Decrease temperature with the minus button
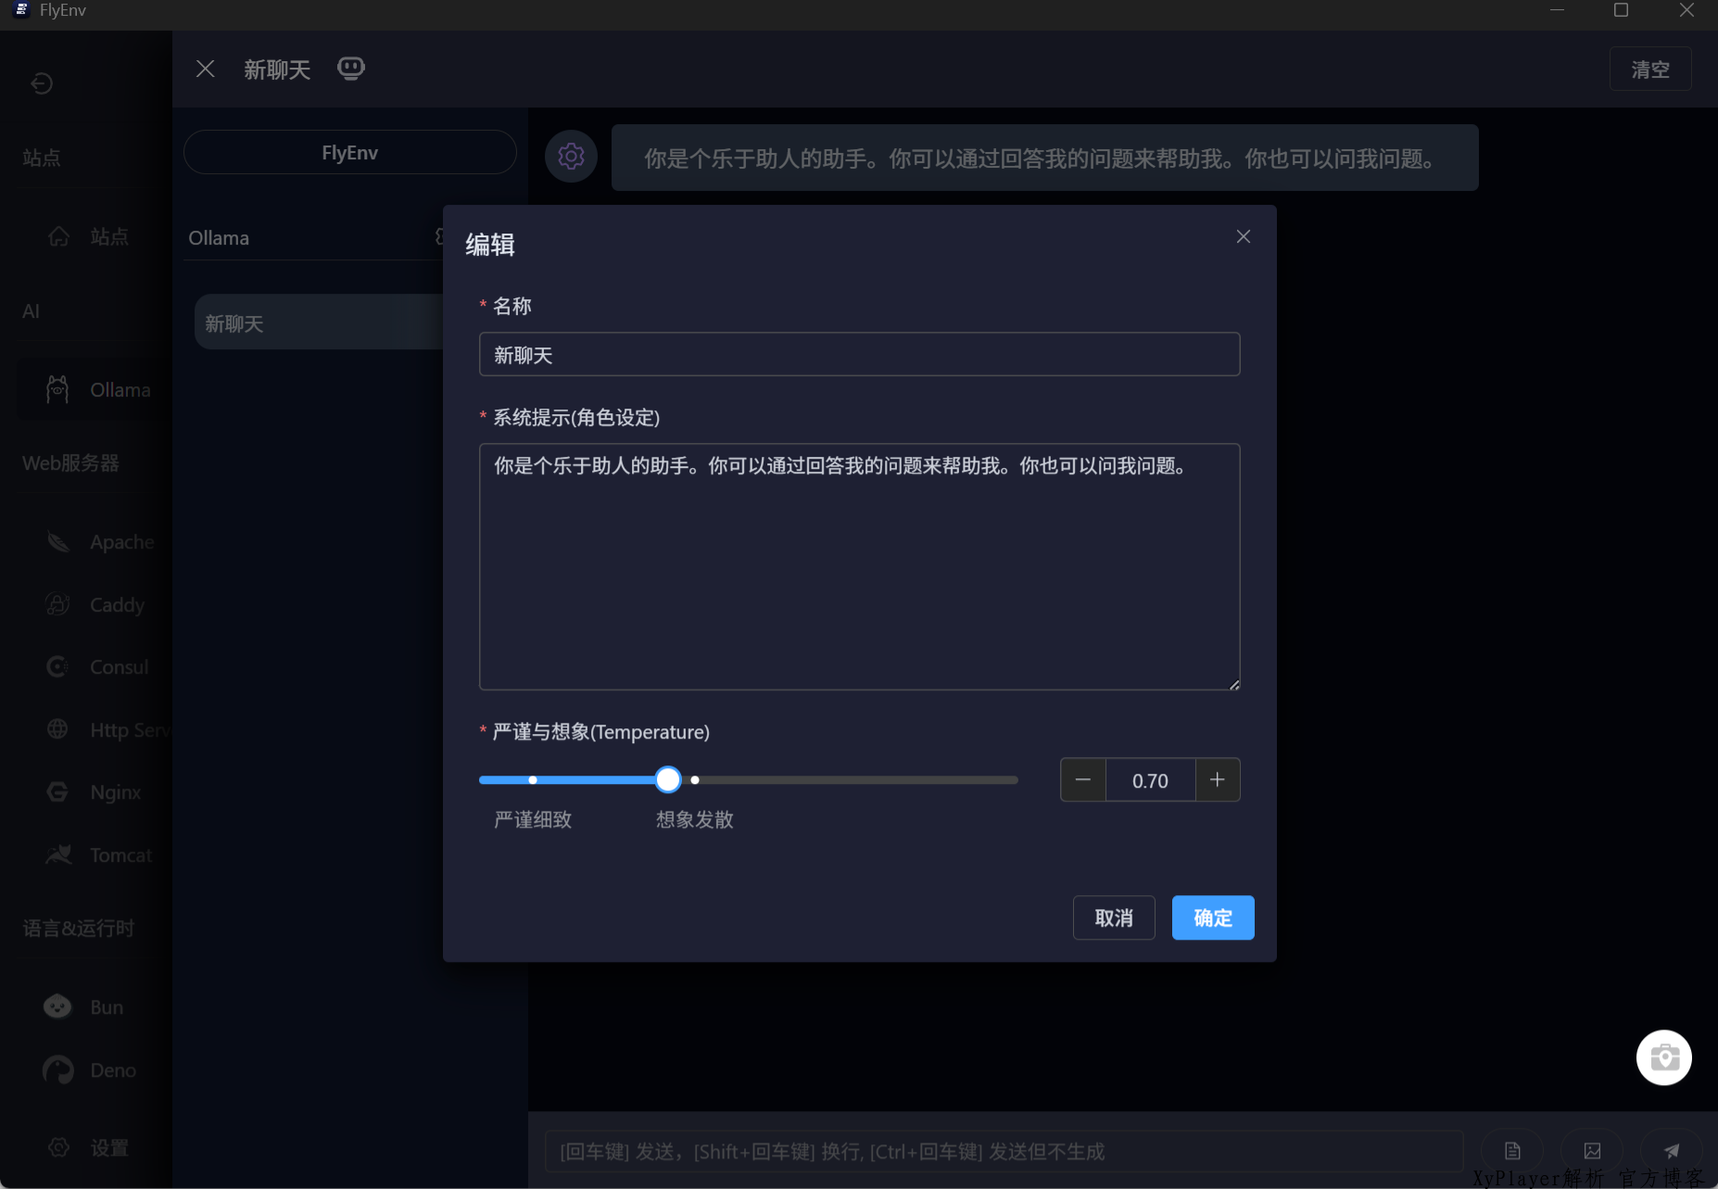Screen dimensions: 1718x1189 pos(1082,780)
